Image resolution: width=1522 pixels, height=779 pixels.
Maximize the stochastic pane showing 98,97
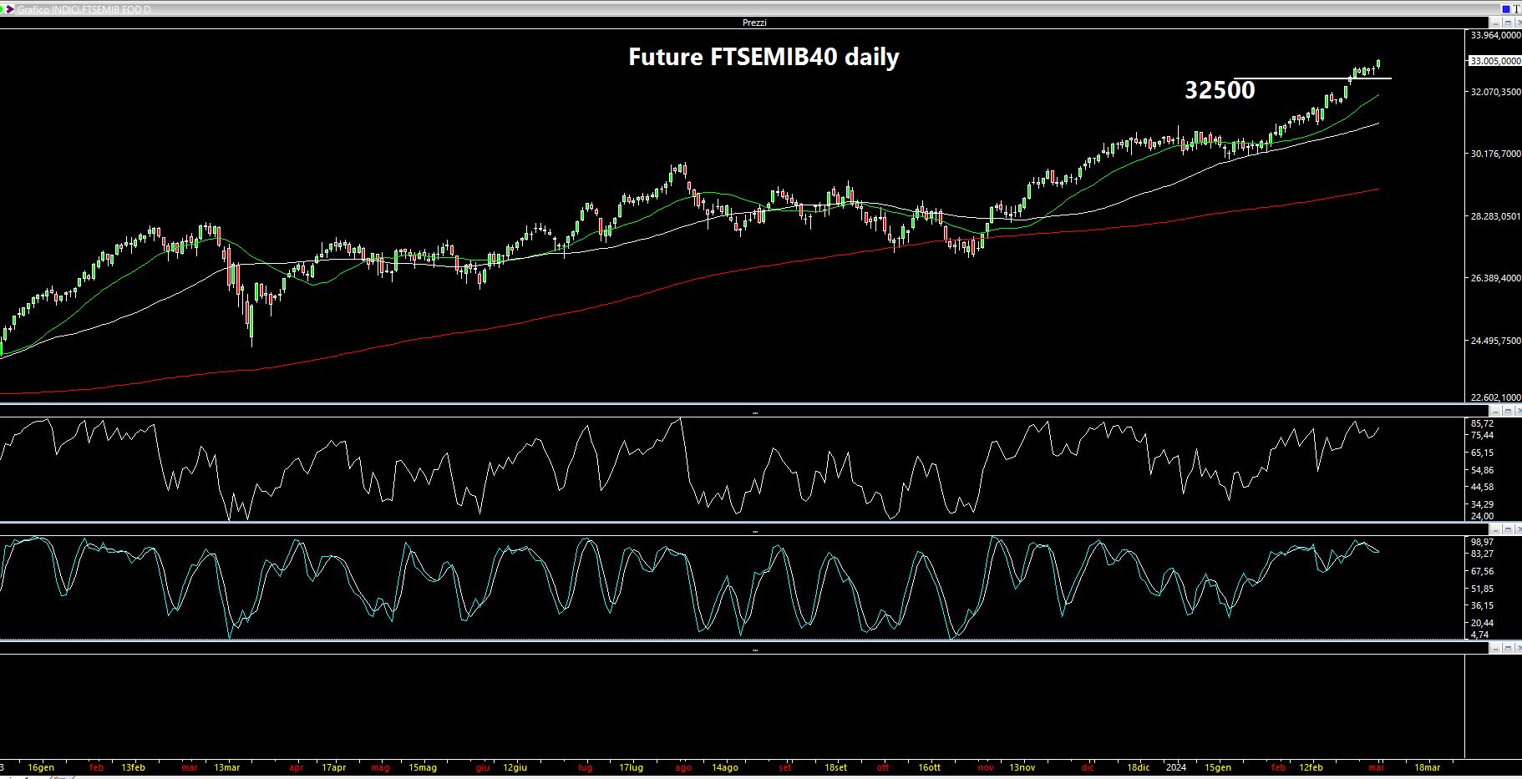click(1509, 529)
